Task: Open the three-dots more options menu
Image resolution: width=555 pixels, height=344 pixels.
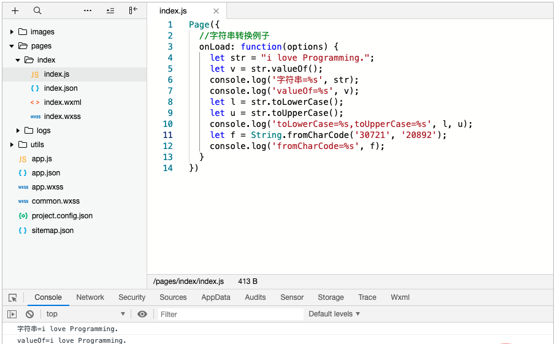Action: pos(88,10)
